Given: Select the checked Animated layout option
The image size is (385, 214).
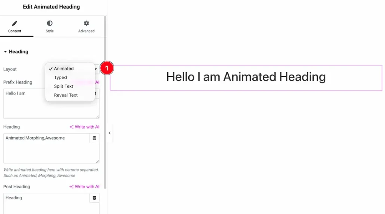Looking at the screenshot, I should coord(64,69).
